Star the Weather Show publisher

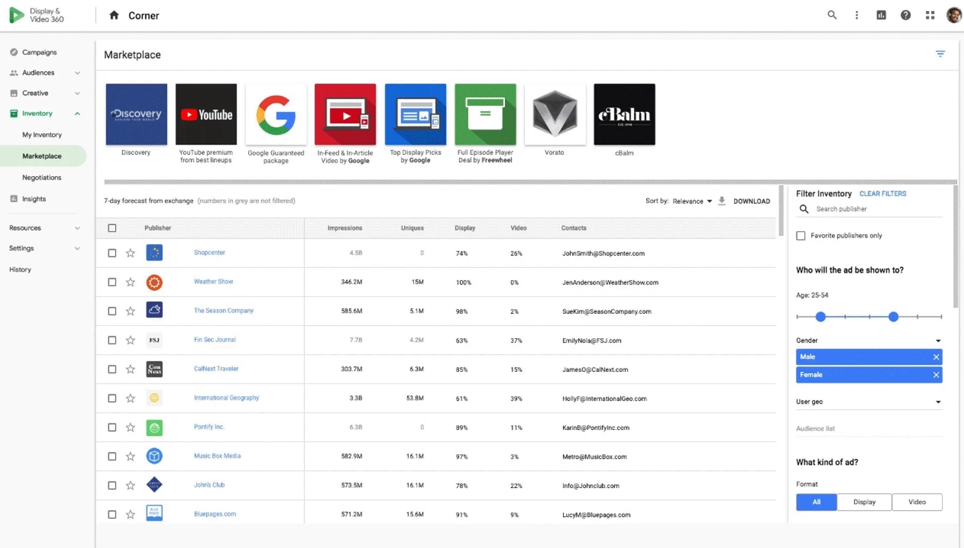tap(130, 282)
